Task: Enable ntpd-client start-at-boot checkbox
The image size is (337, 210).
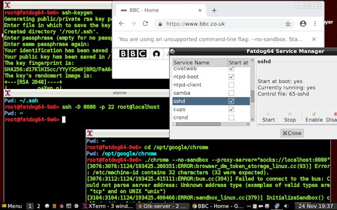Action: pos(231,85)
